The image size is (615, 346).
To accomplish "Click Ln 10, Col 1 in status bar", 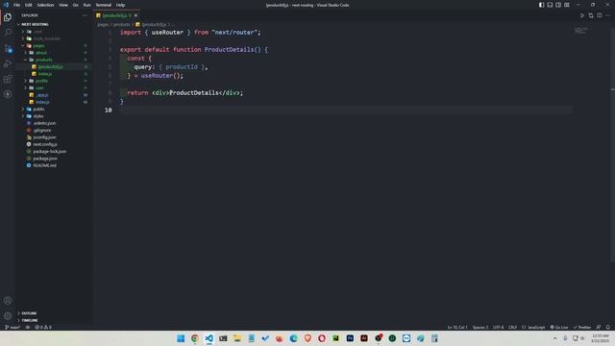I will [457, 327].
